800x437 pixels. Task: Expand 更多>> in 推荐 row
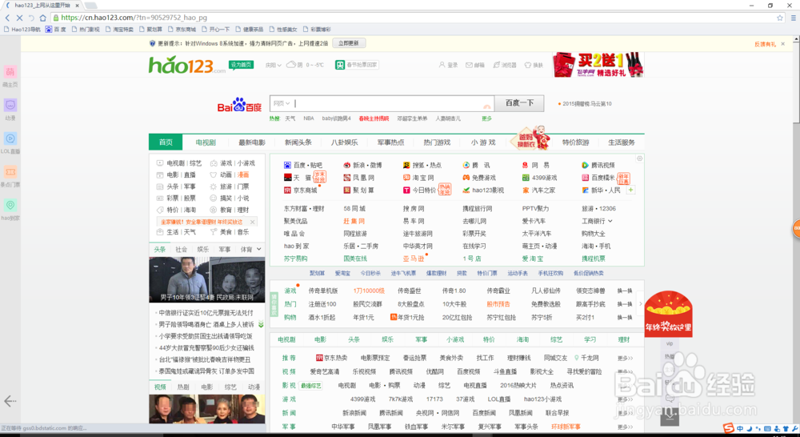(625, 359)
